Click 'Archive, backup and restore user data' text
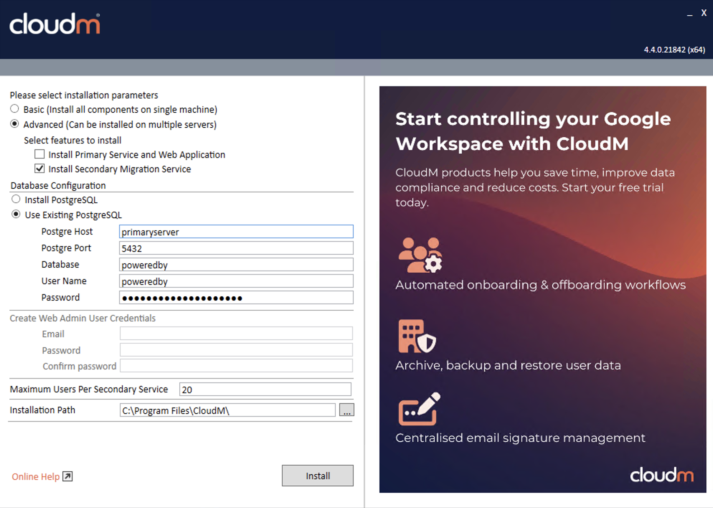This screenshot has width=713, height=508. pyautogui.click(x=508, y=365)
